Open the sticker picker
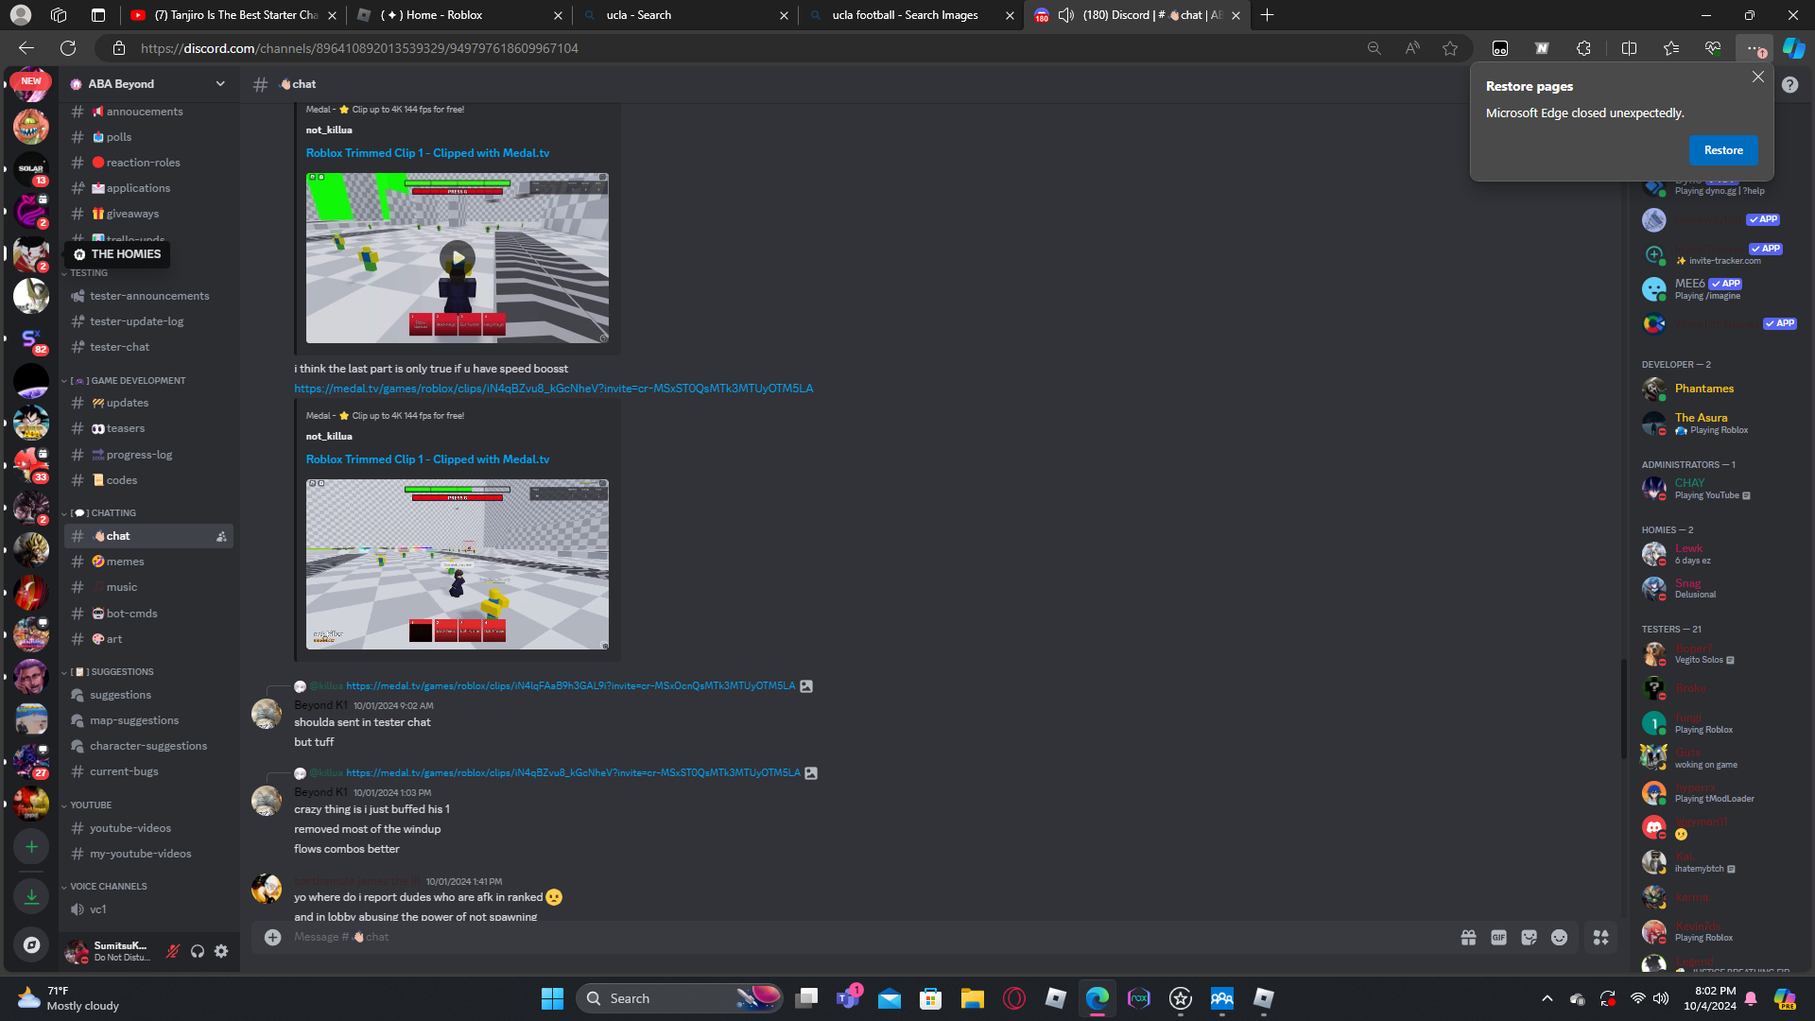The width and height of the screenshot is (1815, 1021). pos(1529,937)
